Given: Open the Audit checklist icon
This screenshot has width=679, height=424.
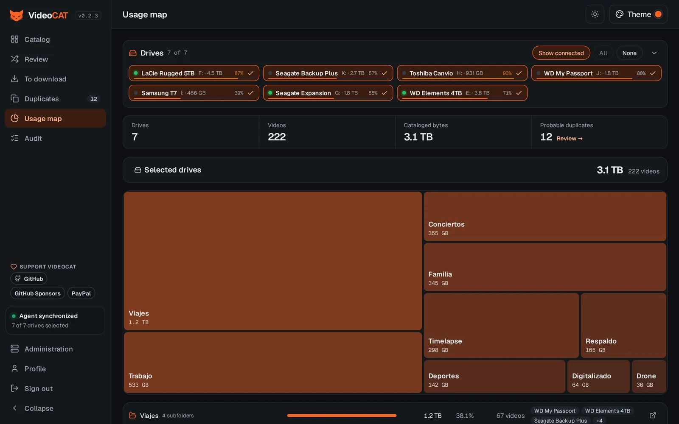Looking at the screenshot, I should (15, 138).
